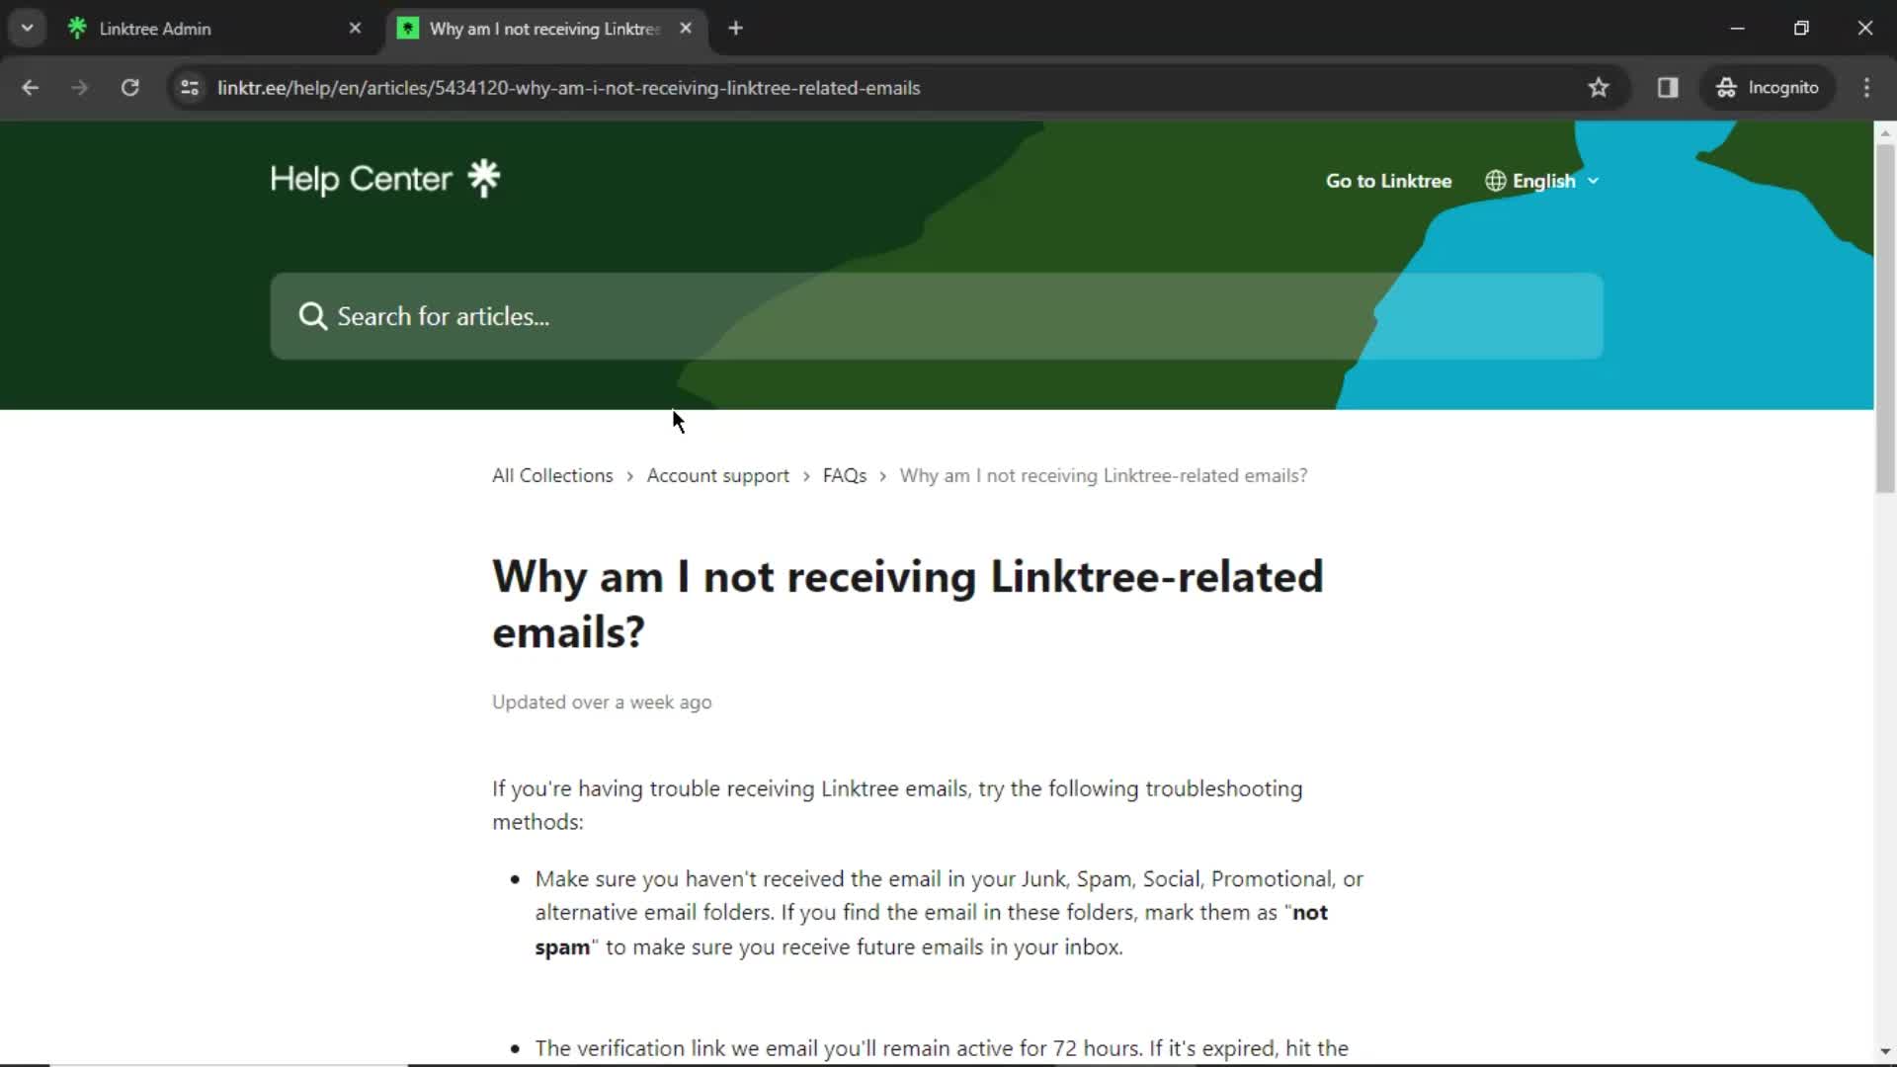Click the address bar URL
Screen dimensions: 1897x1067
pos(569,88)
